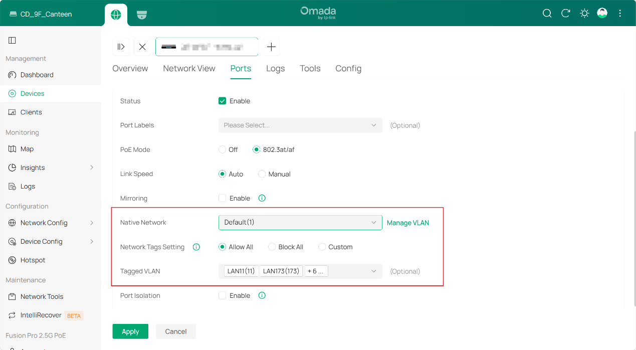Refresh the page with the reload icon
636x350 pixels.
click(566, 14)
